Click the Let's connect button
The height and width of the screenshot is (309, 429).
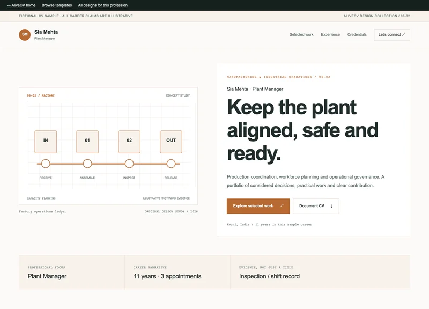tap(392, 35)
